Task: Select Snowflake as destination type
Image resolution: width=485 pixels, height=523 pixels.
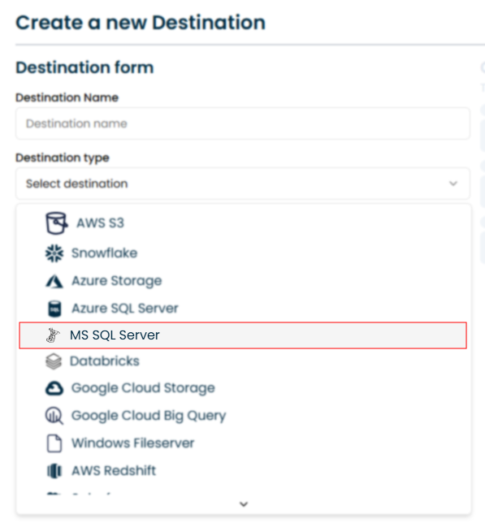Action: point(244,253)
